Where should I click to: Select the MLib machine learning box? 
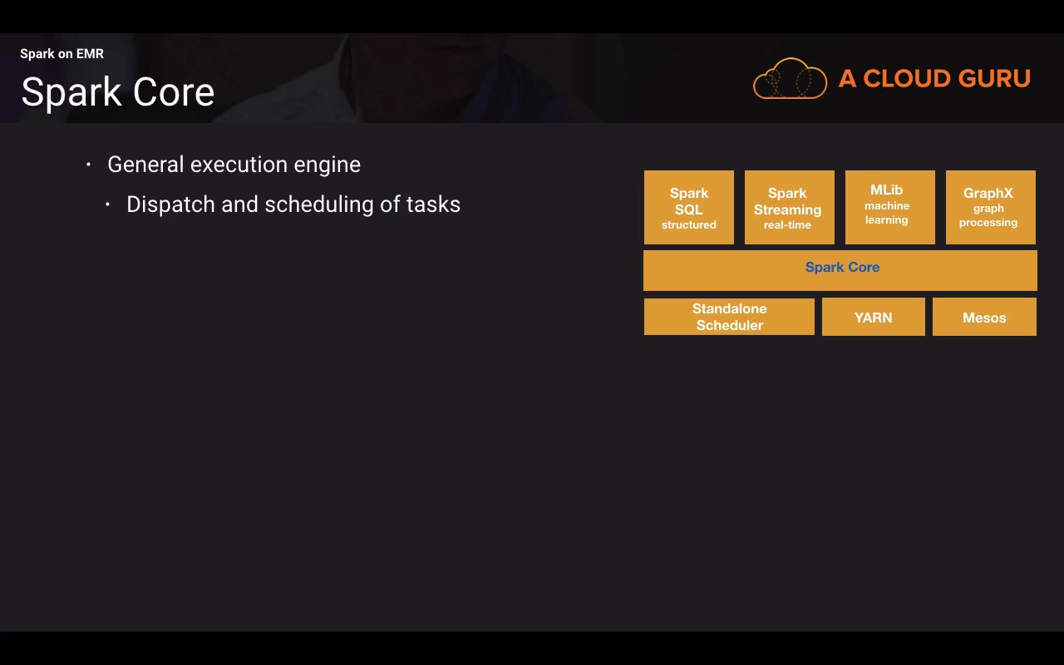coord(889,208)
